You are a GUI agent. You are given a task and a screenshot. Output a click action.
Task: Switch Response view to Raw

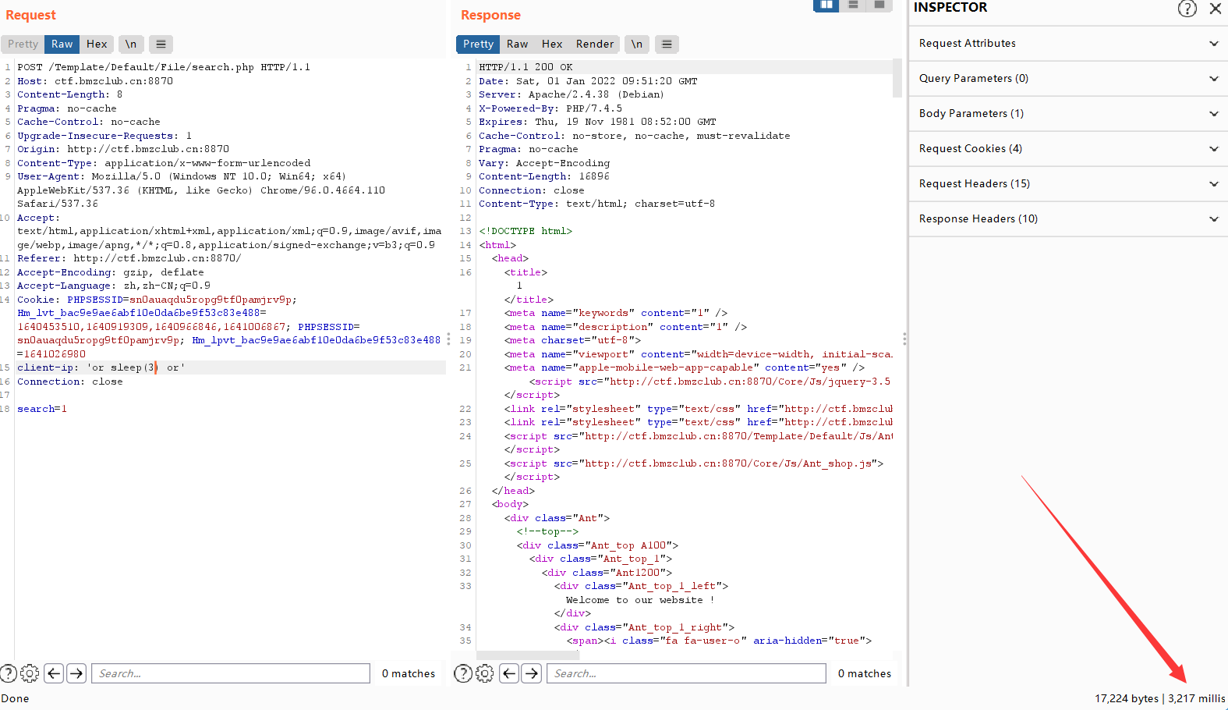pyautogui.click(x=517, y=44)
